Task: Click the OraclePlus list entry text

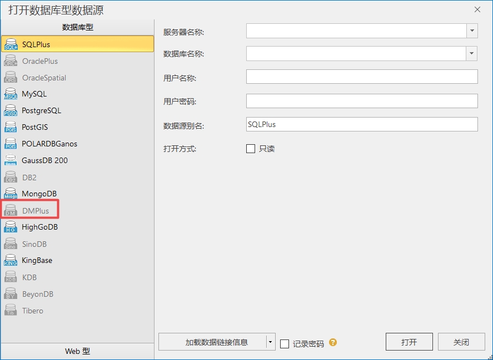Action: [40, 61]
